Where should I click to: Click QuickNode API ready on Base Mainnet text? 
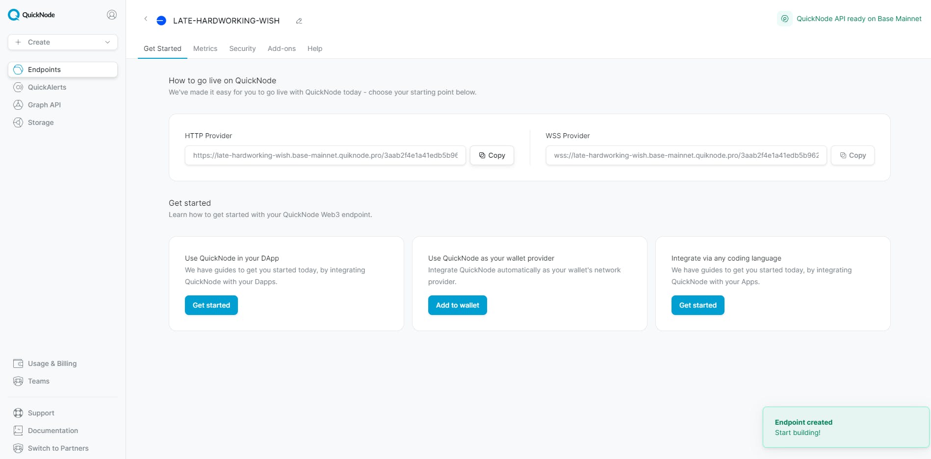point(859,19)
